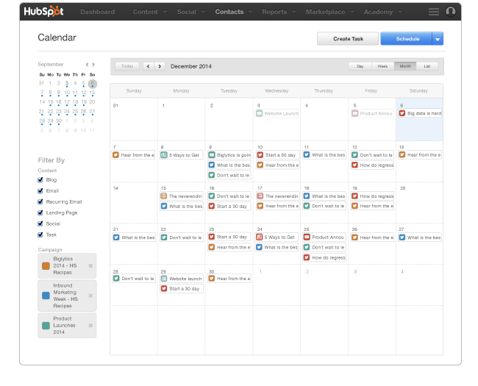Go to previous month in main calendar
This screenshot has height=386, width=478.
[x=148, y=66]
